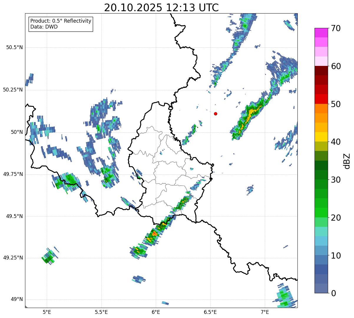Click the 49°N latitude label
354x318 pixels.
click(17, 299)
